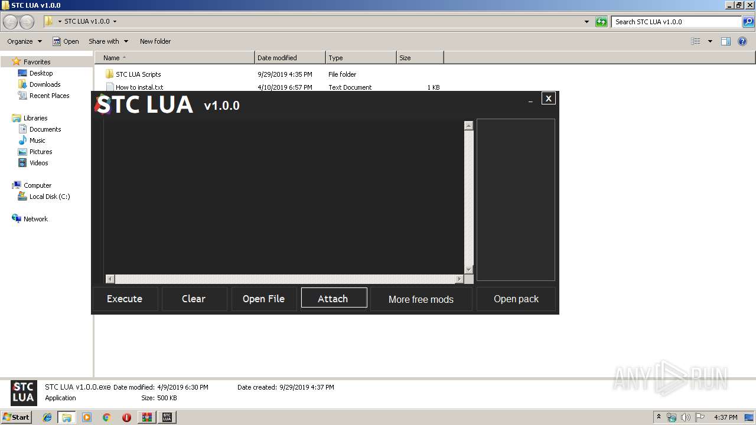Image resolution: width=756 pixels, height=425 pixels.
Task: Open the Videos library
Action: click(x=39, y=163)
